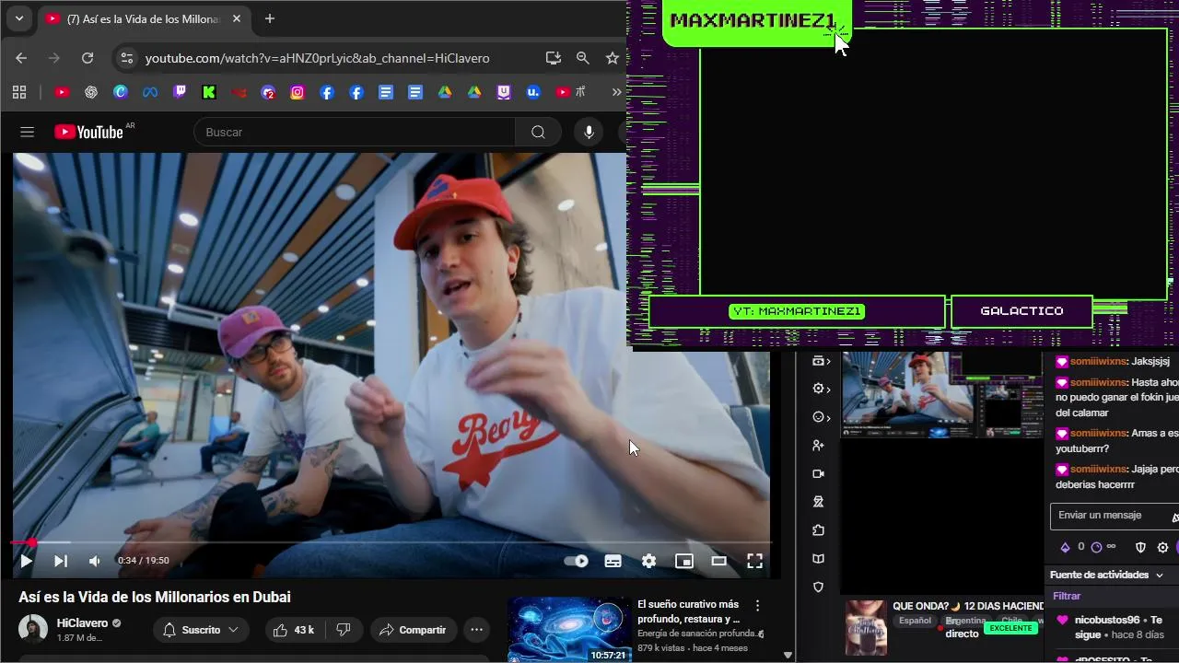Click the stream preview thumbnail in Twitch

click(942, 394)
